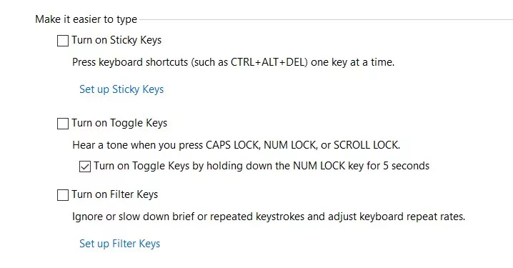Viewport: 513px width, 268px height.
Task: Click the 'Turn on Toggle Keys' label text
Action: coord(119,123)
